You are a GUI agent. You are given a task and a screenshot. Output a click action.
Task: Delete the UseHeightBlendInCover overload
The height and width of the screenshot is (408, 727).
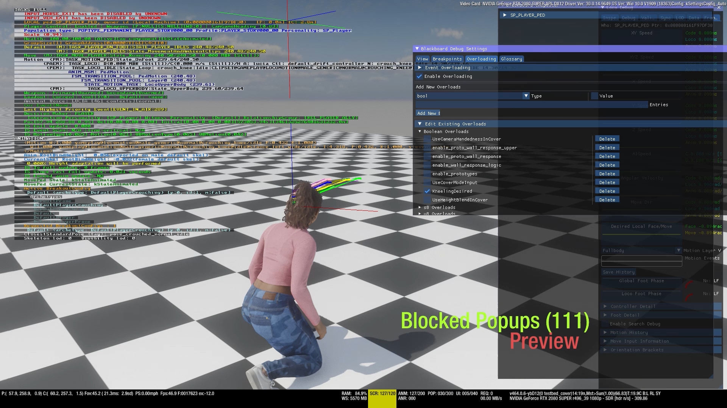coord(607,200)
